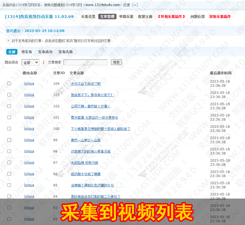Image resolution: width=245 pixels, height=225 pixels.
Task: Select the 文章管理 menu tab
Action: 107,17
